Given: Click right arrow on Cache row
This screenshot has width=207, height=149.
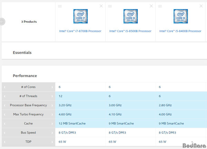Looking at the screenshot, I should 52,124.
